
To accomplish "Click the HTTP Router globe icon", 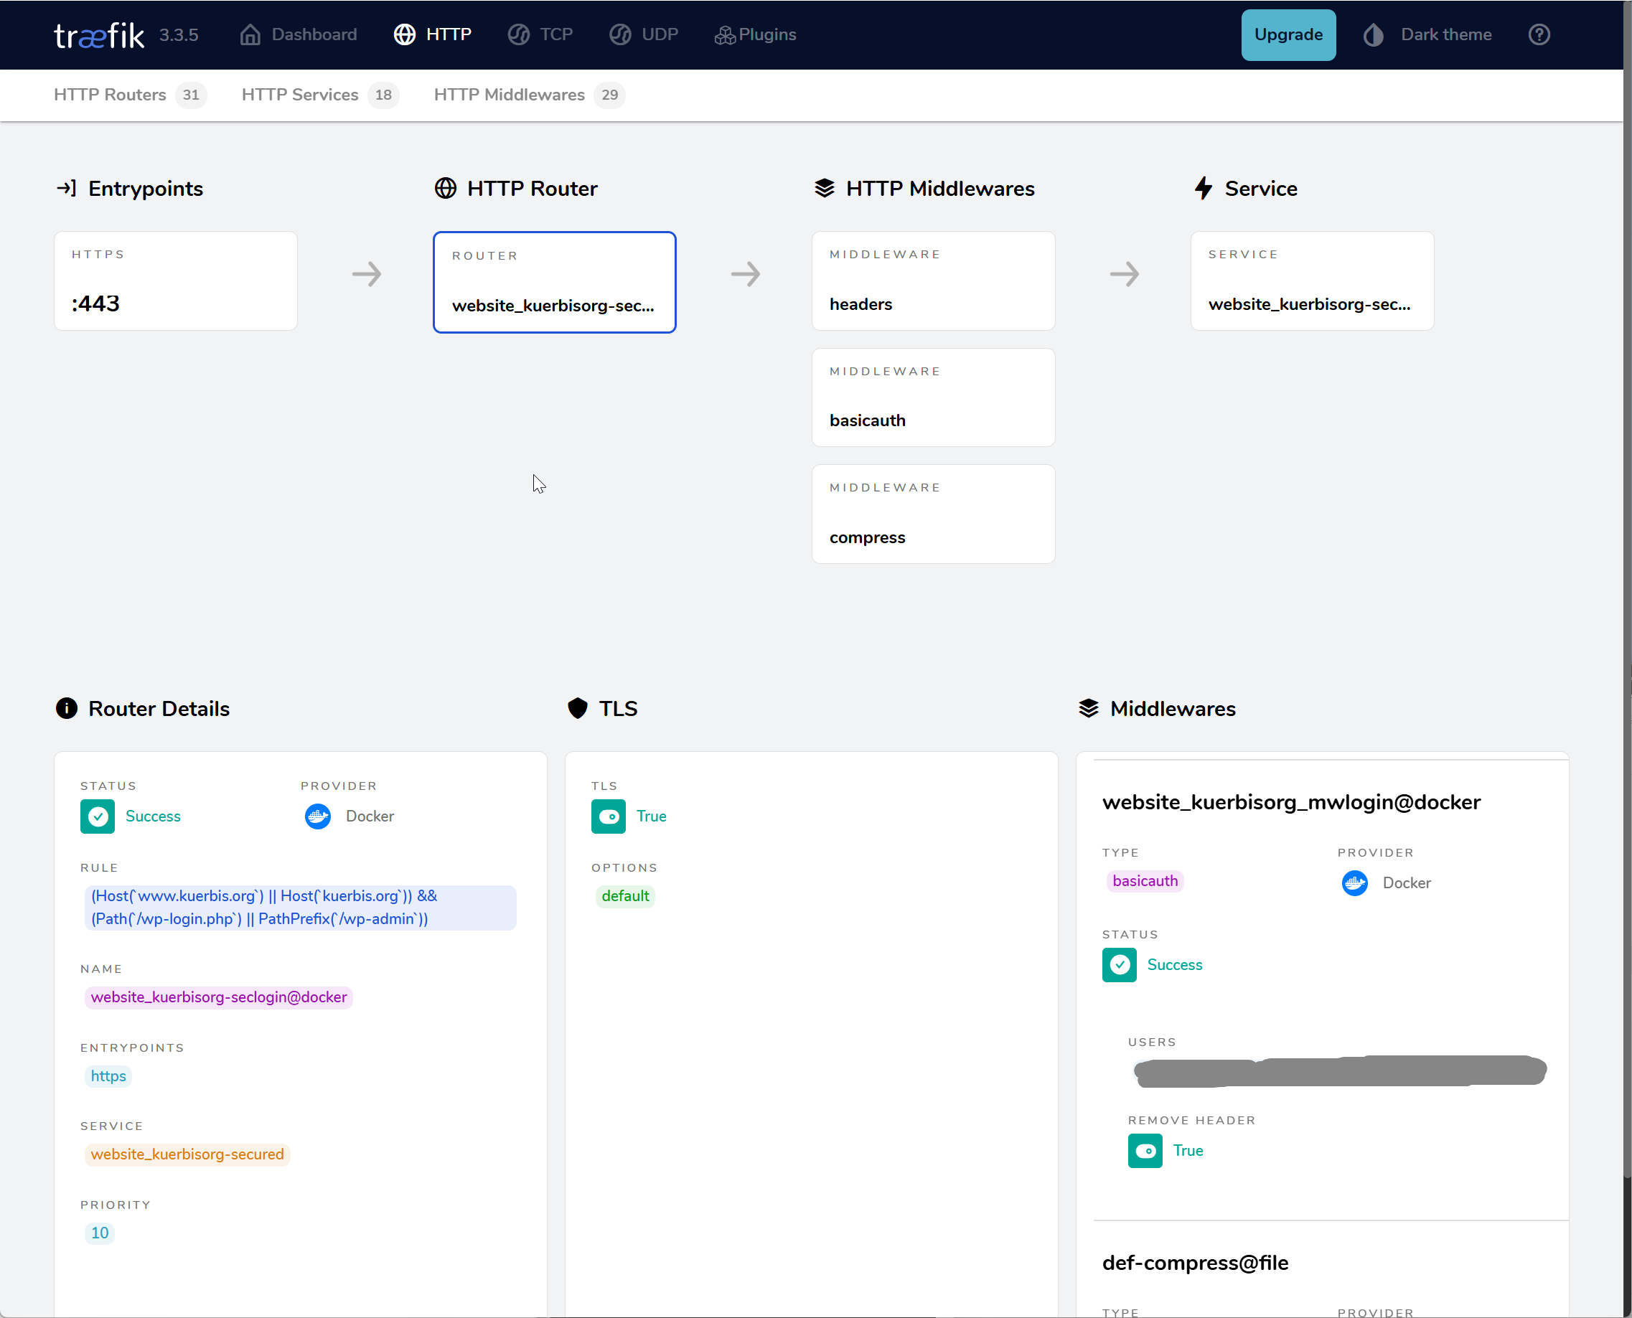I will (x=446, y=188).
